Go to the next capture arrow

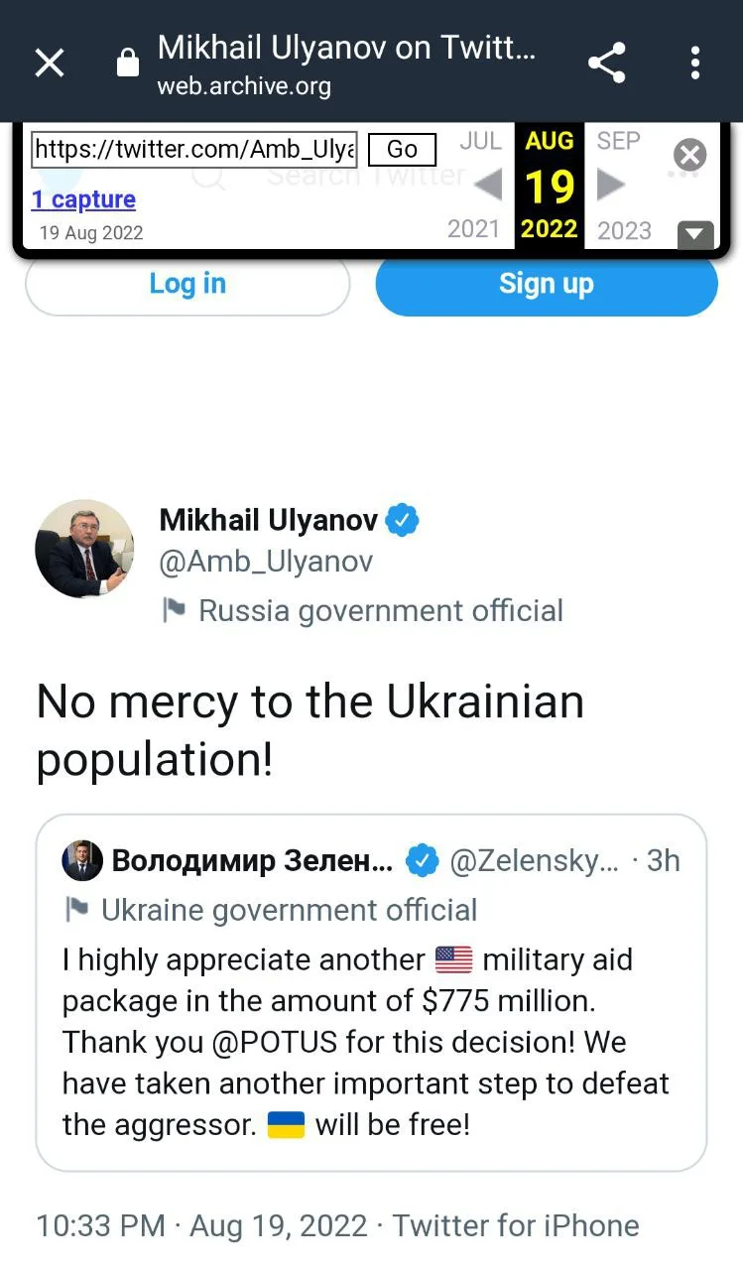tap(609, 186)
